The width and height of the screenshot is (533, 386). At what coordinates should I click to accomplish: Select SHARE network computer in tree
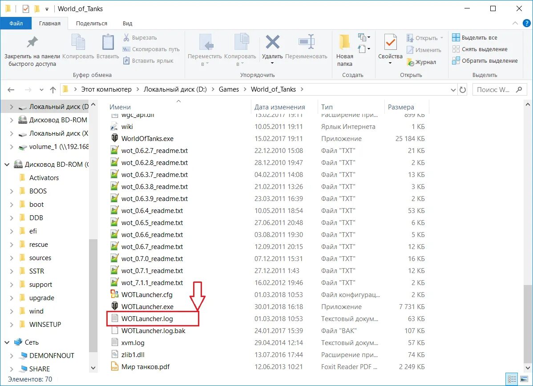coord(40,369)
